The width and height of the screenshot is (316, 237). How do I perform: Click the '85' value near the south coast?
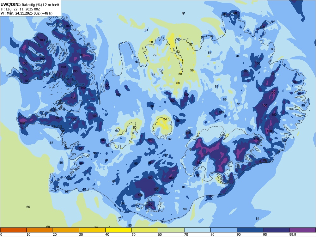pos(130,226)
